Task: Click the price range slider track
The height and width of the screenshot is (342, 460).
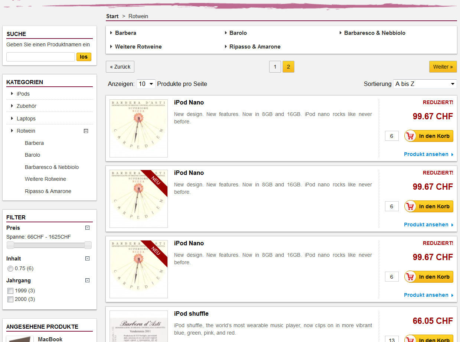Action: 49,245
